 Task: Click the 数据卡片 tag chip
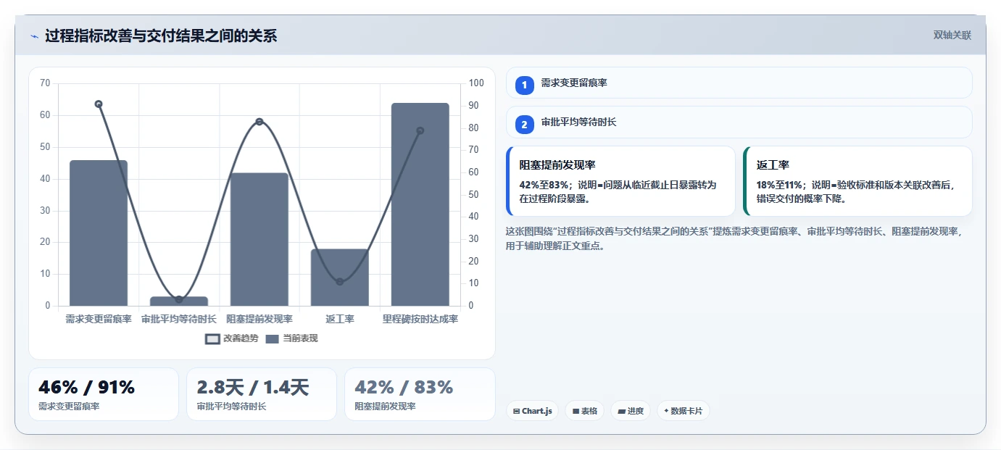(683, 411)
